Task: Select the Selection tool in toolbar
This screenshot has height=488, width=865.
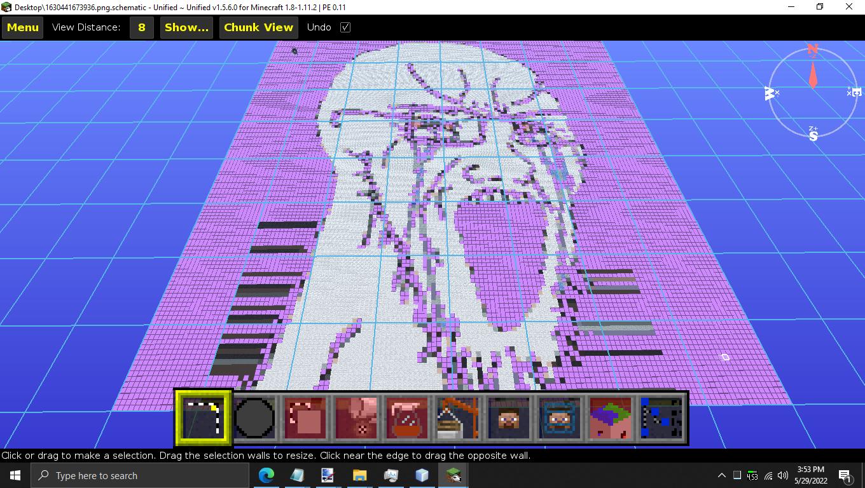Action: point(204,417)
